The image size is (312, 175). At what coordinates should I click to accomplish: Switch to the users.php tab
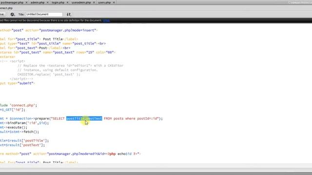click(104, 2)
